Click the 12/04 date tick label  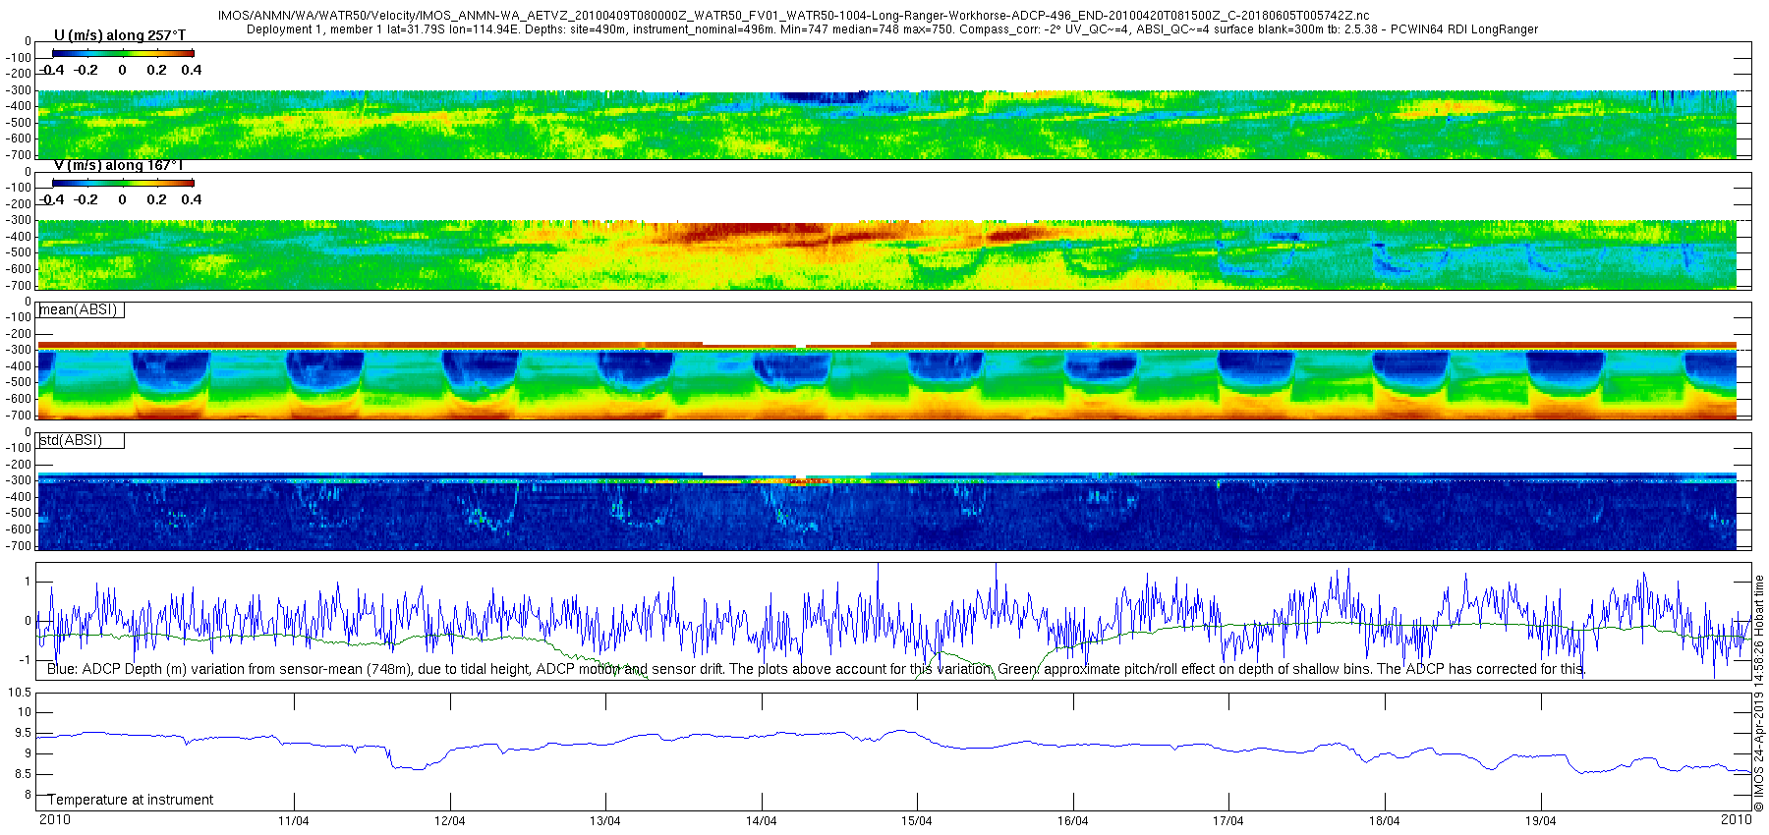tap(449, 821)
